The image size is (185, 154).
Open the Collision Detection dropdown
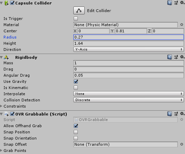[x=129, y=100]
